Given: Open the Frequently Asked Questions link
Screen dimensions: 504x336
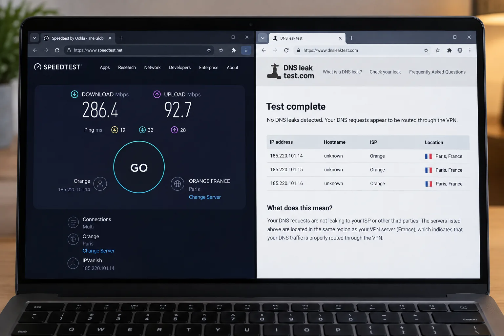Looking at the screenshot, I should [x=437, y=72].
